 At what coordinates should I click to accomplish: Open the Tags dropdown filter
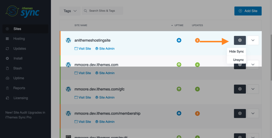click(70, 11)
